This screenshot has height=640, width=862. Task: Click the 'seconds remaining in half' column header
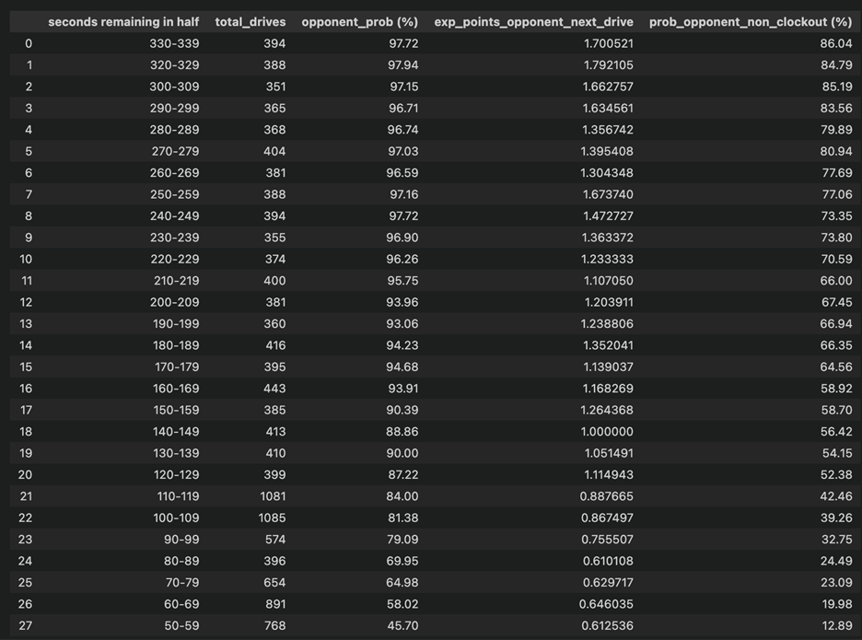(123, 22)
